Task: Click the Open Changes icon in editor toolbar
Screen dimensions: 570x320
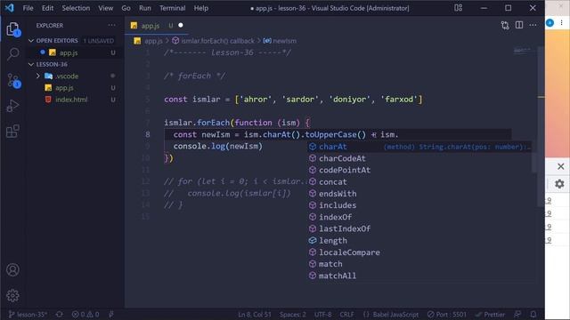Action: pyautogui.click(x=505, y=25)
